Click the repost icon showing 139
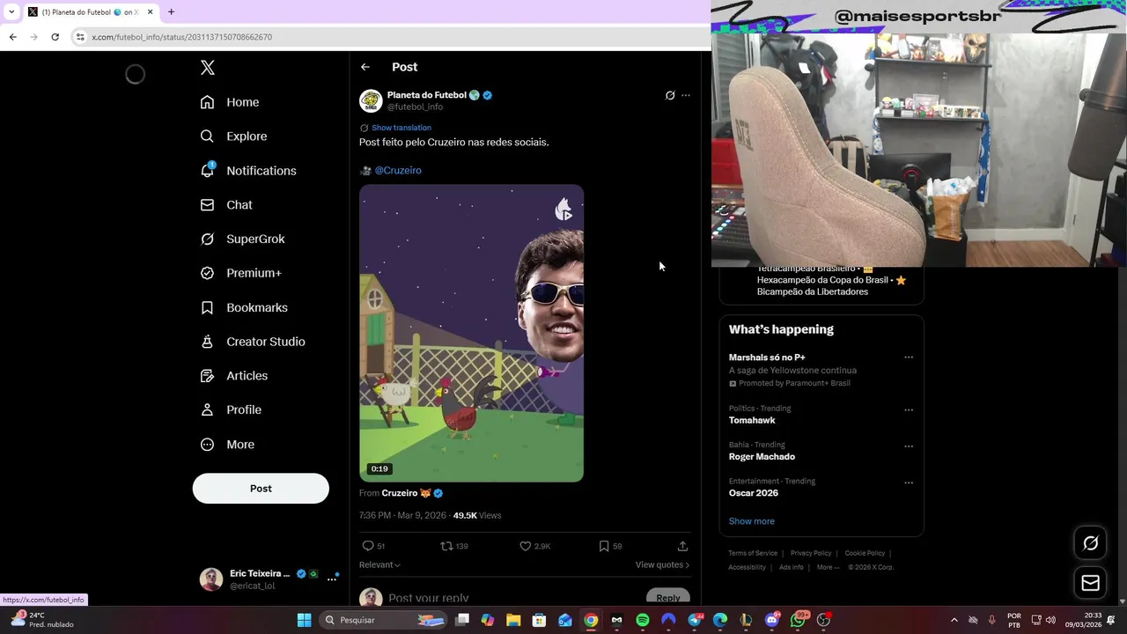This screenshot has width=1127, height=634. click(x=446, y=546)
